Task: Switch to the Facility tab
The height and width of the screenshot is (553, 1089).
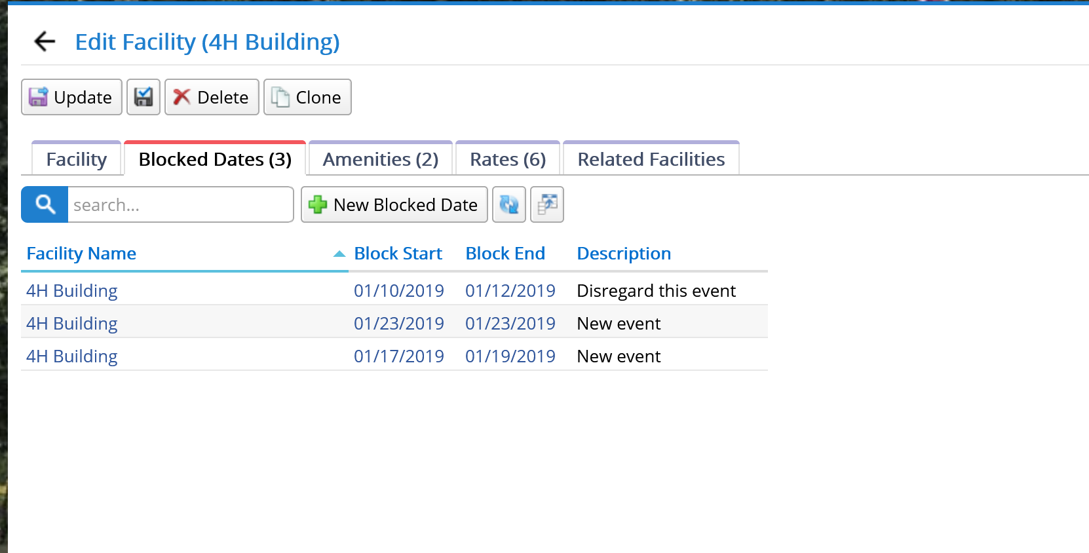Action: [x=76, y=159]
